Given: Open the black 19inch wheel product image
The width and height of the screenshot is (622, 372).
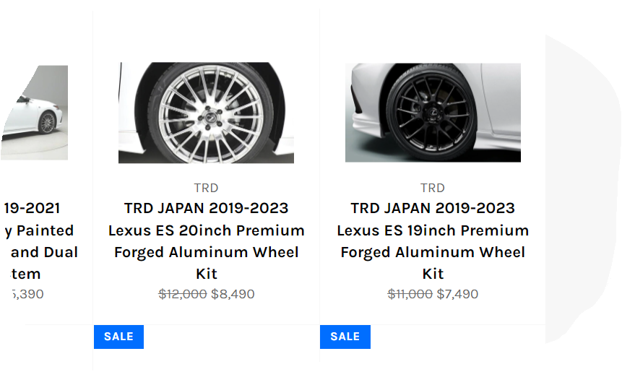Looking at the screenshot, I should coord(433,113).
